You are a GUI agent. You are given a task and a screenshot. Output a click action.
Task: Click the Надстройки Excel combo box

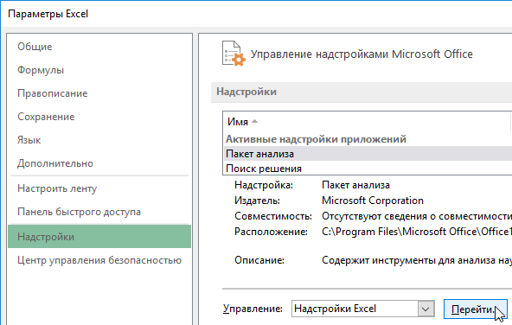[362, 309]
